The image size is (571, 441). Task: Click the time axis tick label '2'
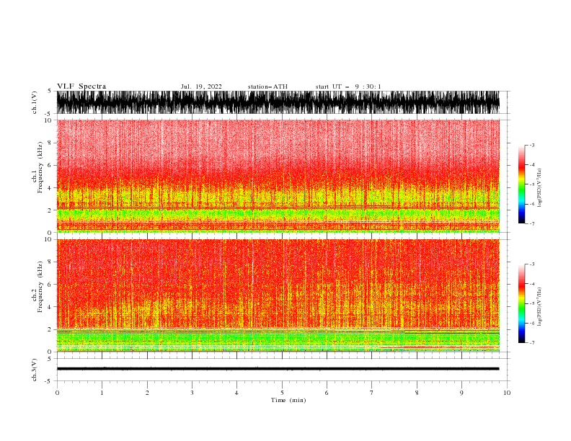pyautogui.click(x=147, y=393)
